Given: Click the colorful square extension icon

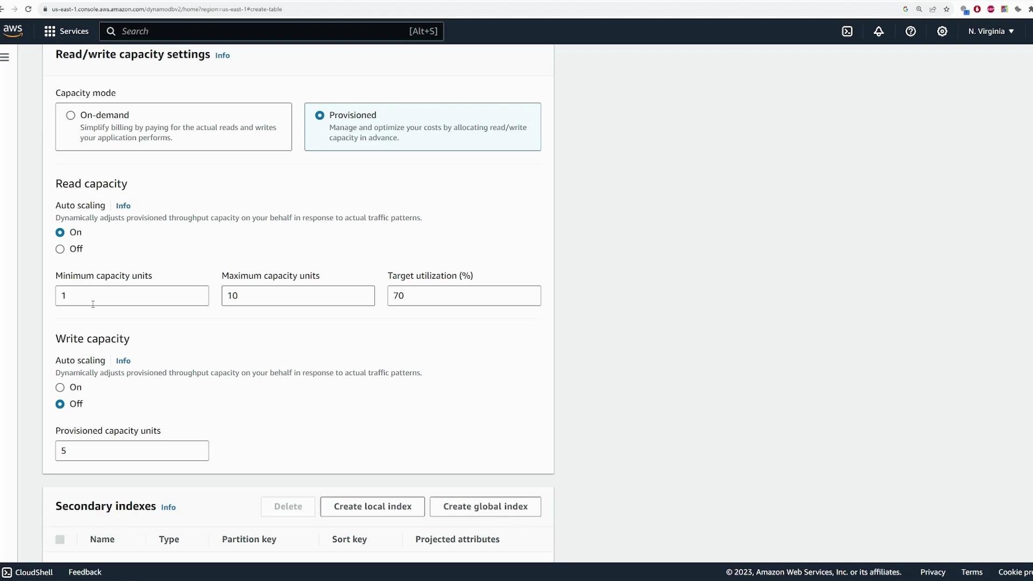Looking at the screenshot, I should (x=1004, y=9).
